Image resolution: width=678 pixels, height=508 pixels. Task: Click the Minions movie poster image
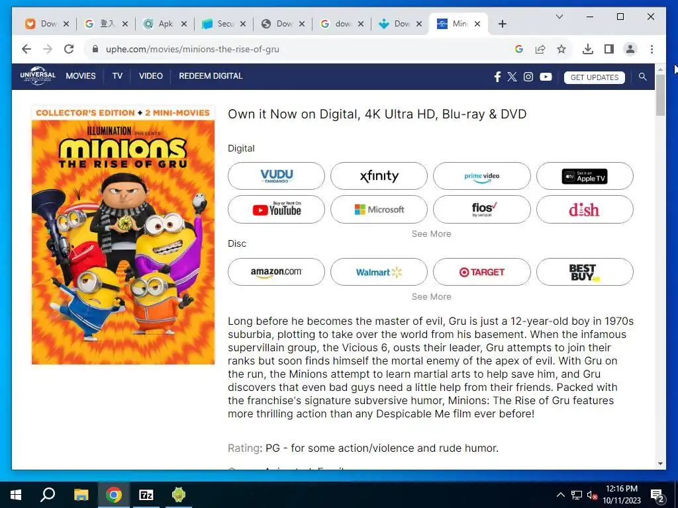click(x=123, y=235)
